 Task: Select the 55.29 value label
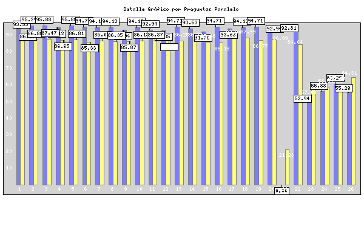343,88
